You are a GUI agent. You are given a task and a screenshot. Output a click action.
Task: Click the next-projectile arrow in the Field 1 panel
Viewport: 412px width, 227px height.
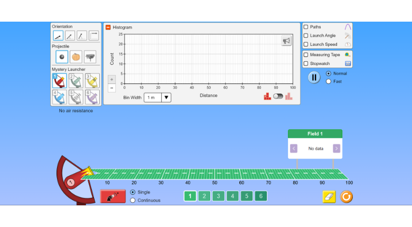(x=336, y=148)
